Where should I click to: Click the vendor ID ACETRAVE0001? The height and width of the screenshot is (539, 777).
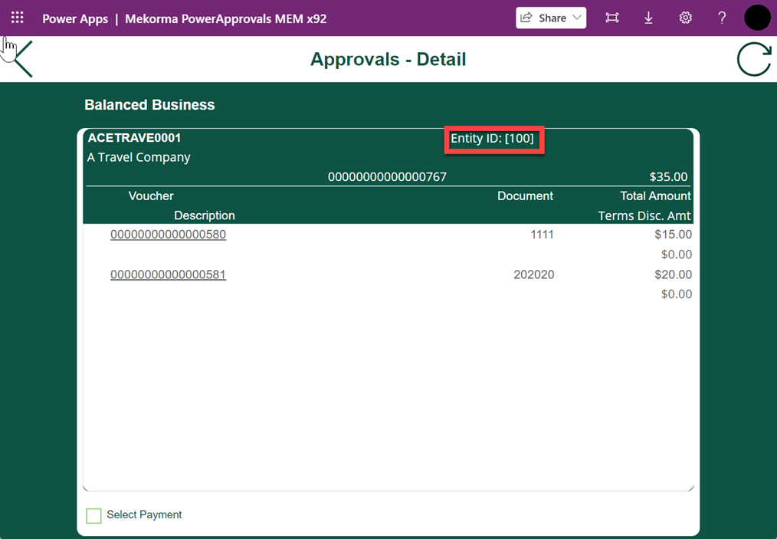tap(134, 138)
